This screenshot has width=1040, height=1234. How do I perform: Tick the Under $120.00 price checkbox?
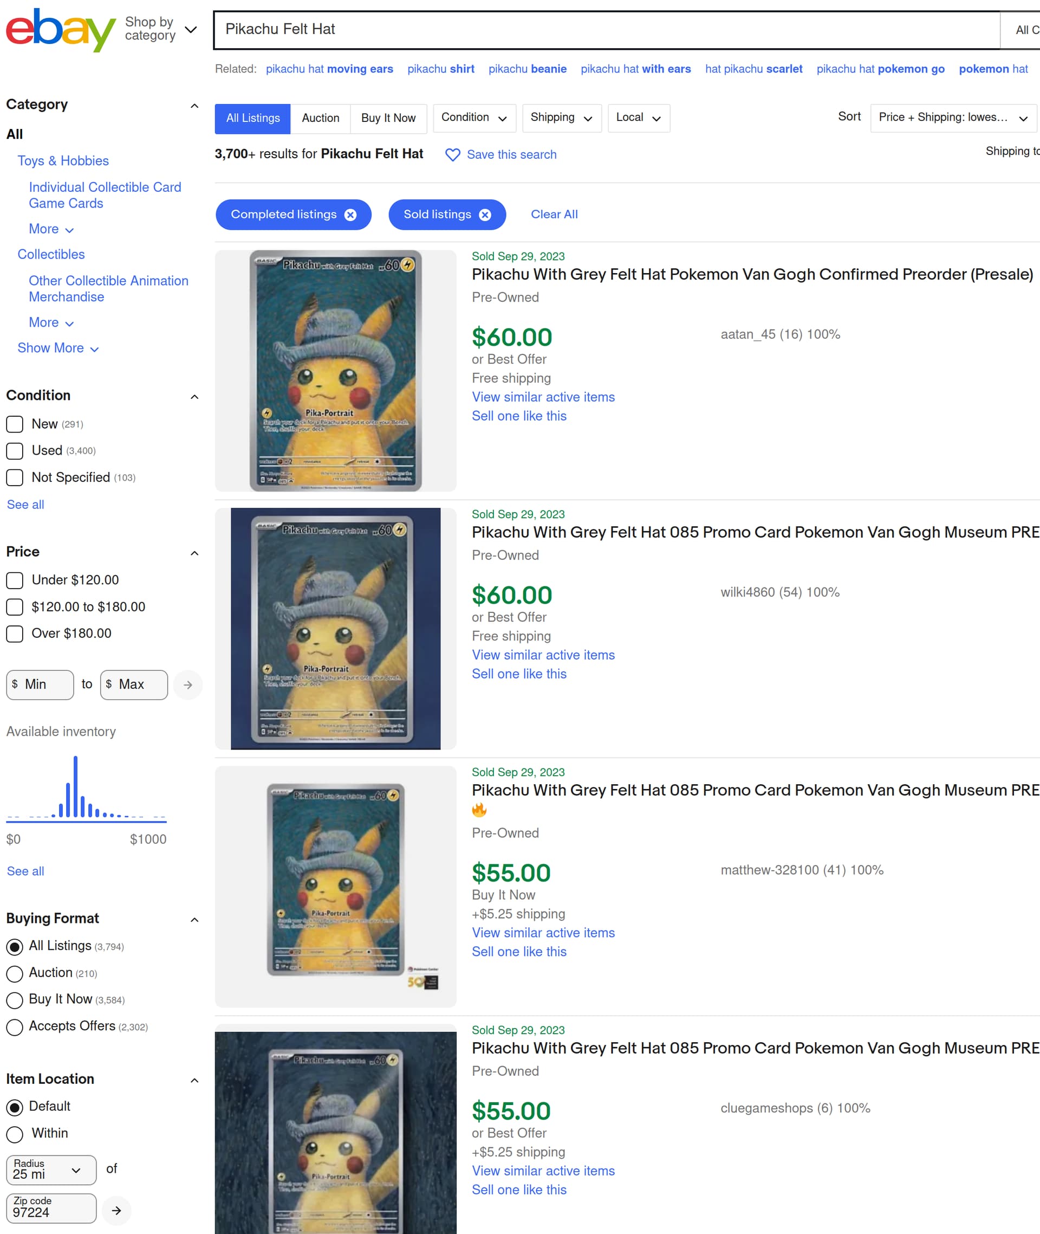(15, 580)
